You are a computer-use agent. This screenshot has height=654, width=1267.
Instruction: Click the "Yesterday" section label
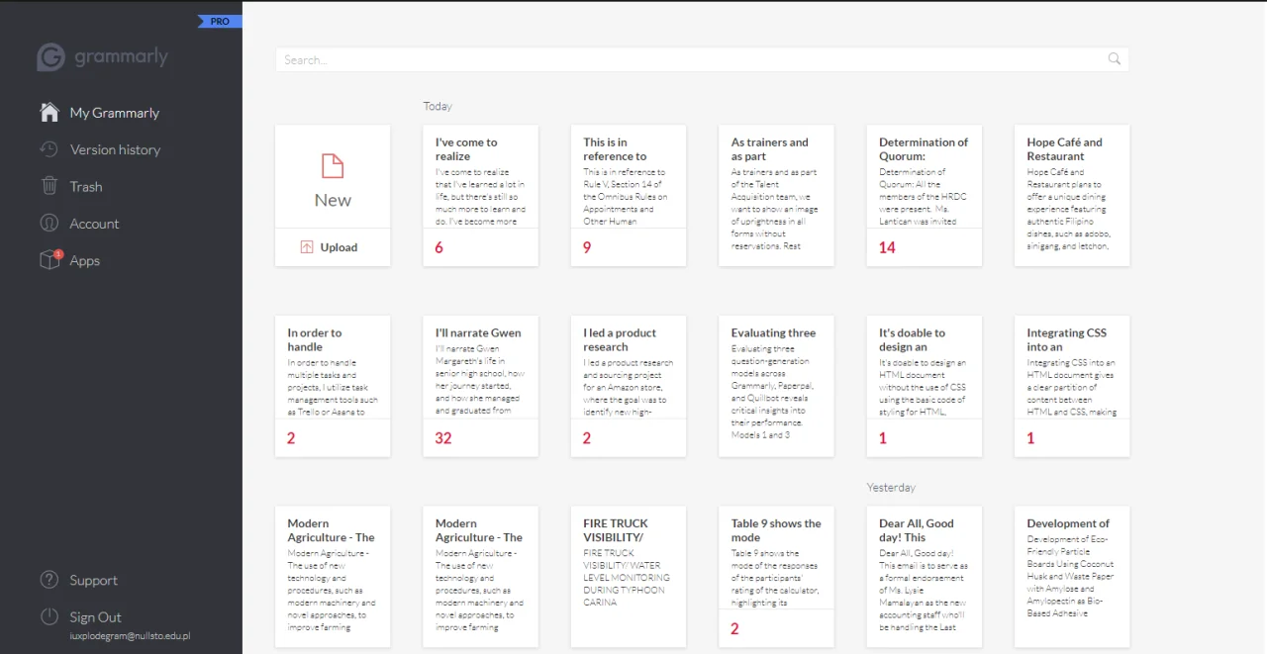point(891,488)
